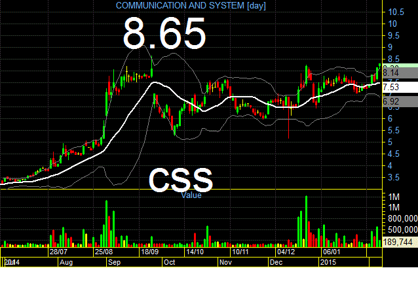Click the tallest December volume bar
The height and width of the screenshot is (283, 418).
pos(307,222)
